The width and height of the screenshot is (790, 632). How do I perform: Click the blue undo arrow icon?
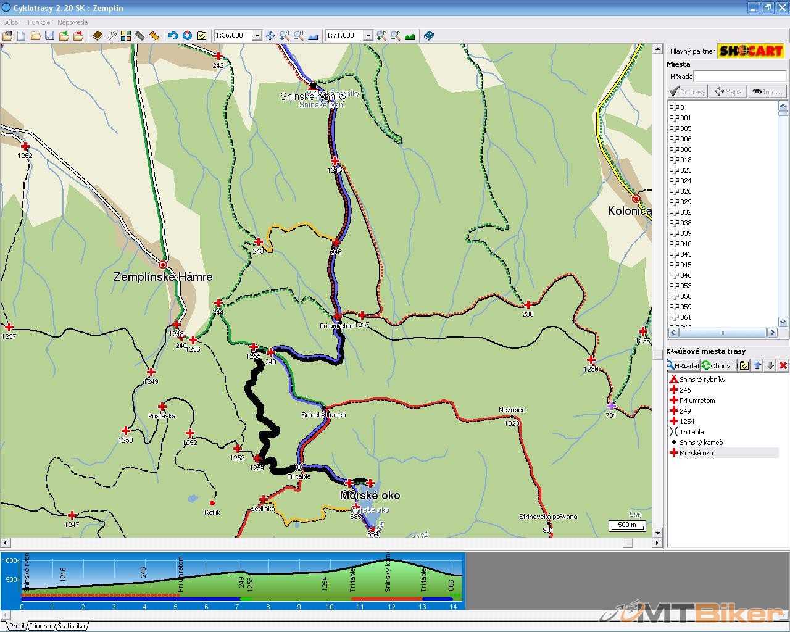[173, 36]
